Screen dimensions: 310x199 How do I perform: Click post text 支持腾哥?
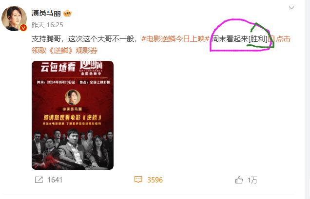(x=46, y=39)
